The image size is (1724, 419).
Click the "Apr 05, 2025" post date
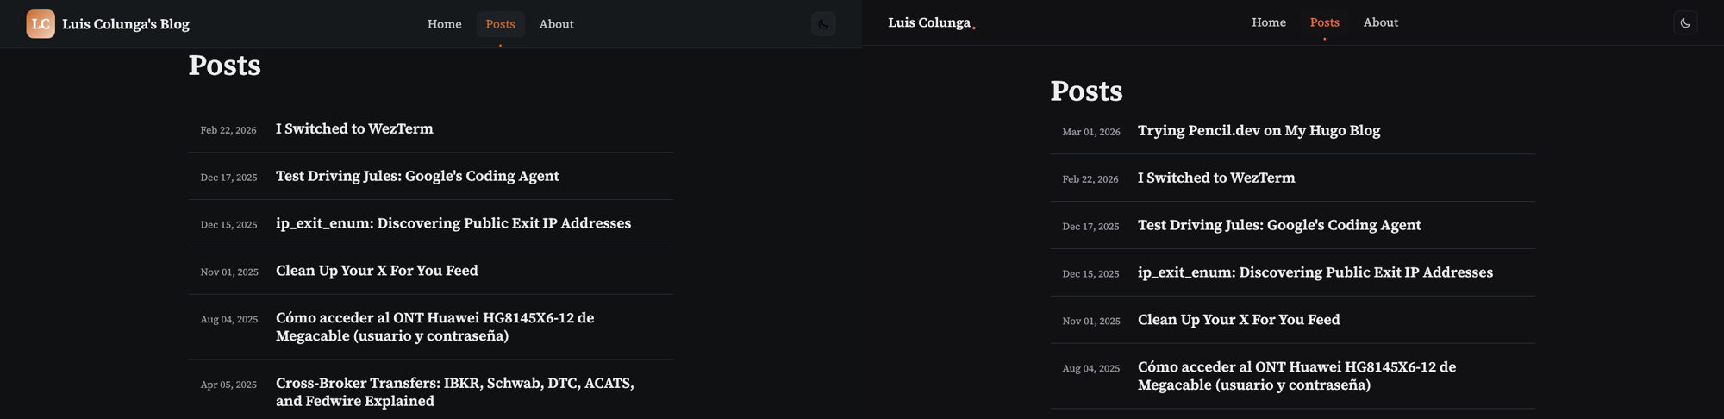tap(228, 385)
